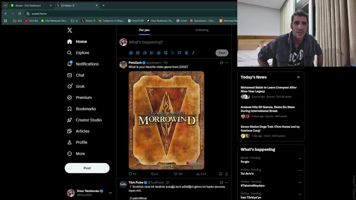Like PeteZach's Morrowind post
Viewport: 356px width, 200px height.
tap(178, 174)
